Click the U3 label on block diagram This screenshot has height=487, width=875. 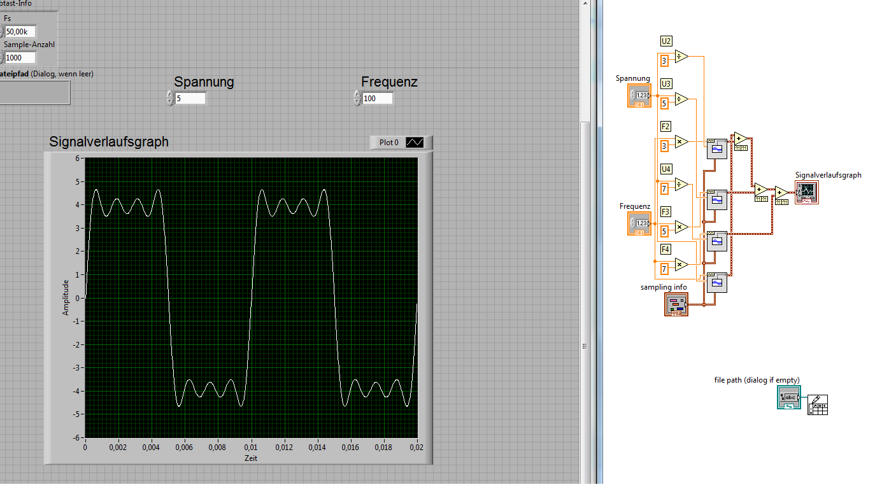(x=665, y=84)
